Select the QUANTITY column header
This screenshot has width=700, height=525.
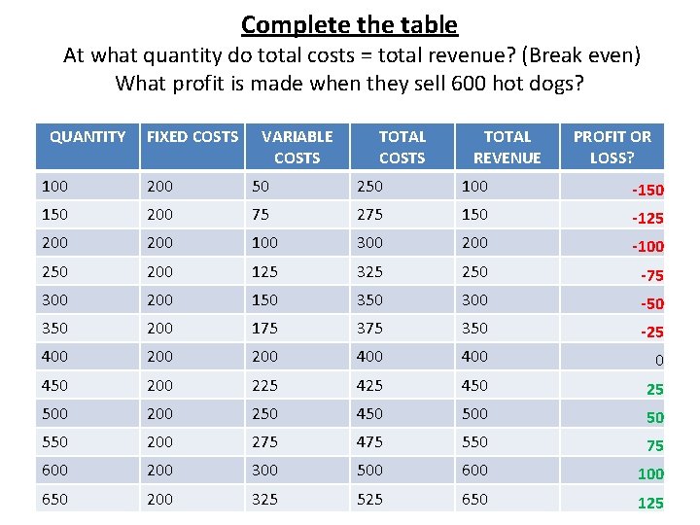pos(87,137)
